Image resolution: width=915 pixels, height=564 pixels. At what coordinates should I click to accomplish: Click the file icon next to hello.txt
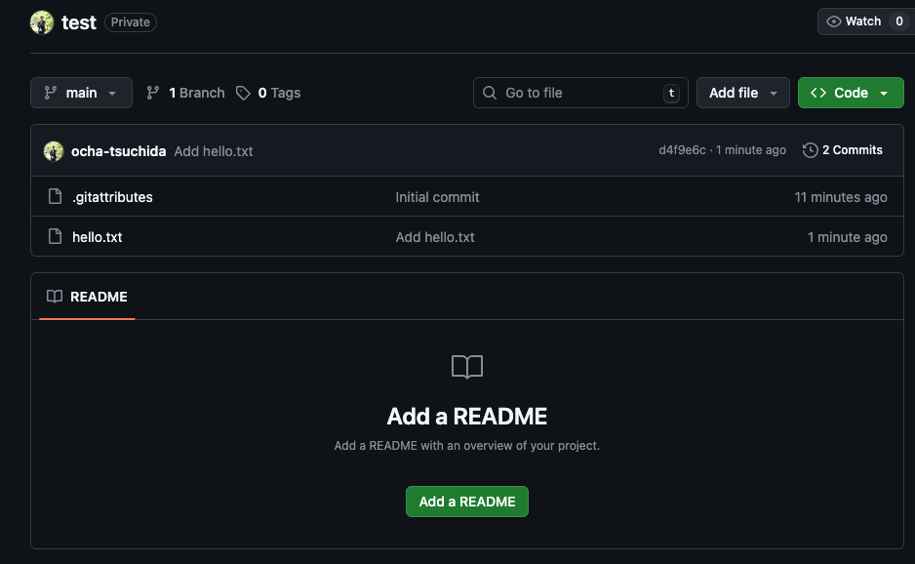[x=56, y=237]
